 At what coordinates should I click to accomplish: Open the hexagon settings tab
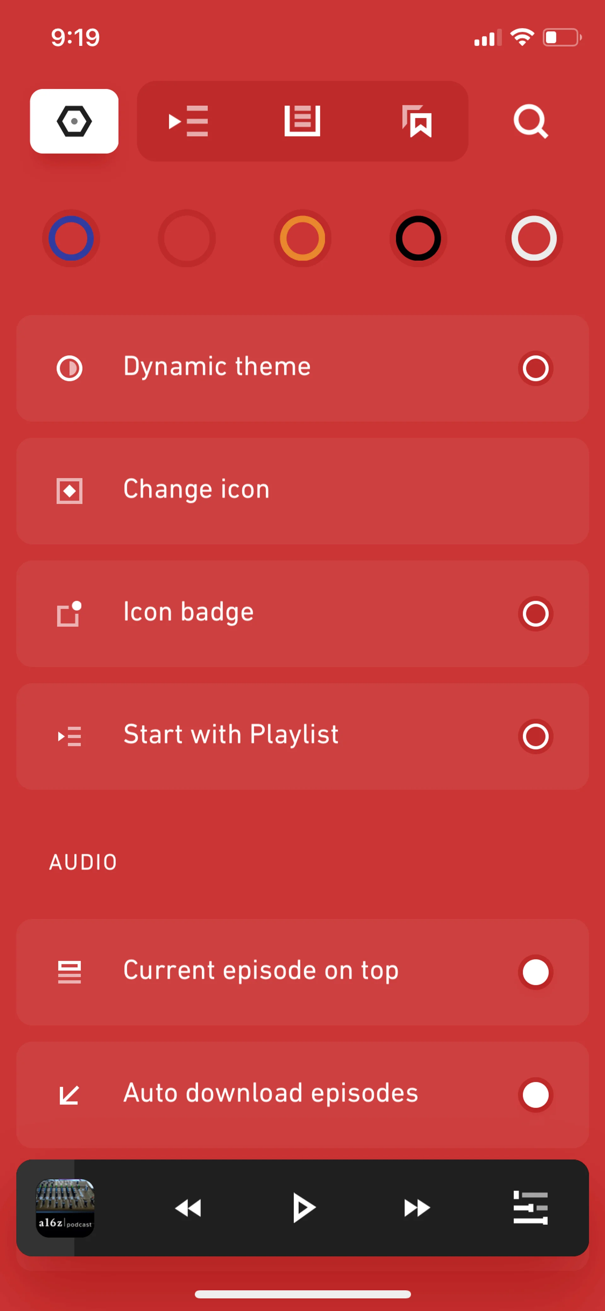point(74,121)
